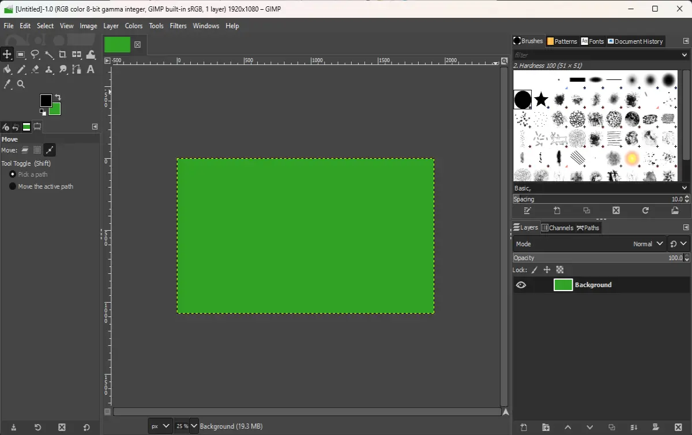This screenshot has height=435, width=692.
Task: Open the px unit dropdown in status bar
Action: pos(160,426)
